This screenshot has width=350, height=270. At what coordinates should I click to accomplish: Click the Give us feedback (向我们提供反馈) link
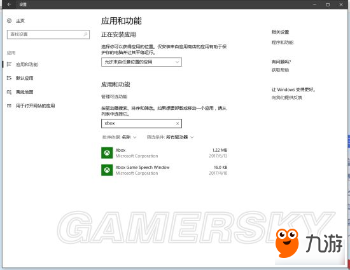point(286,98)
